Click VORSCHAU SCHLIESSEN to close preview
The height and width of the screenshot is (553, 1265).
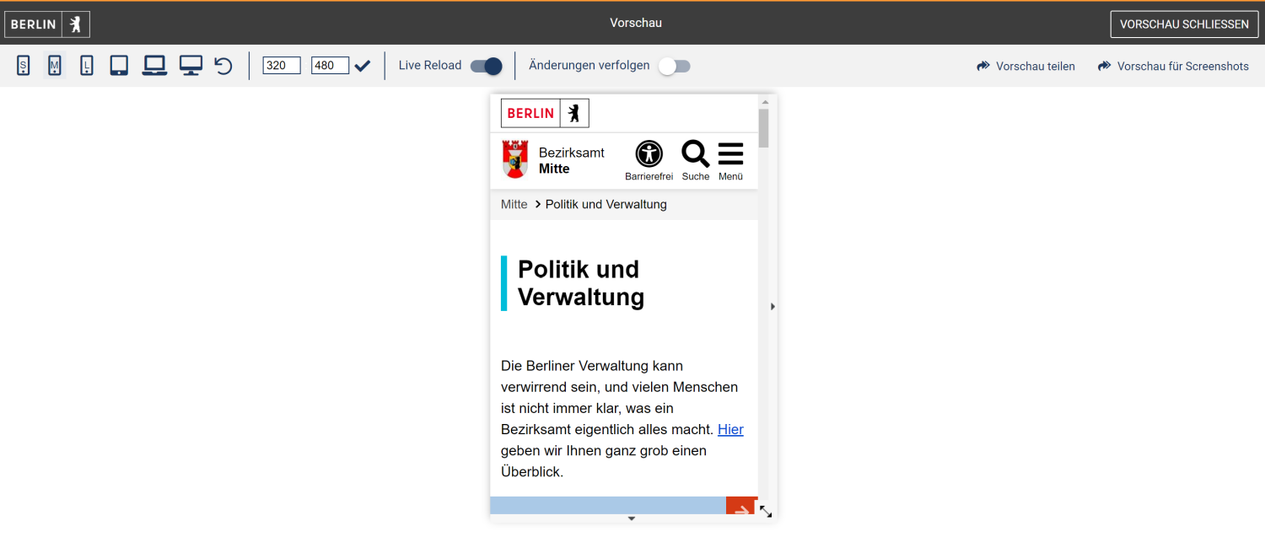1184,24
